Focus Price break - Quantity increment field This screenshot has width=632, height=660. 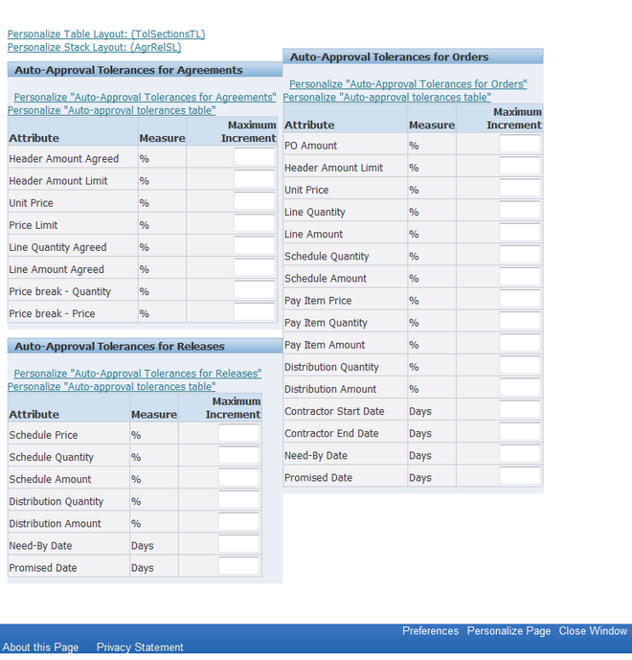(x=255, y=290)
